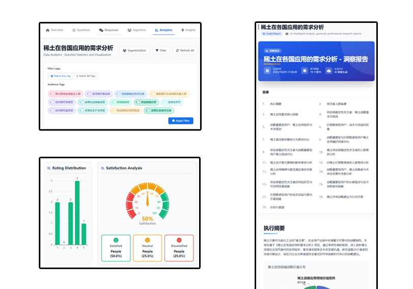This screenshot has height=289, width=413.
Task: Click the 目录 contents heading
Action: (x=266, y=93)
